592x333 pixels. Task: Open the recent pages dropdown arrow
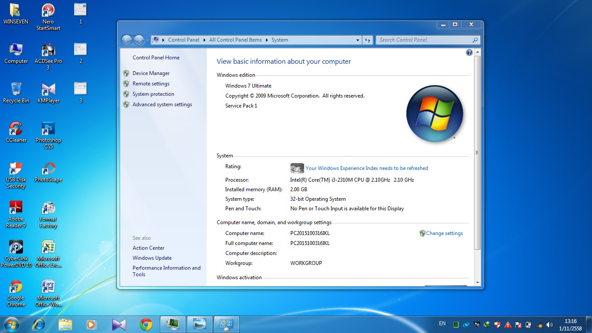(x=147, y=40)
